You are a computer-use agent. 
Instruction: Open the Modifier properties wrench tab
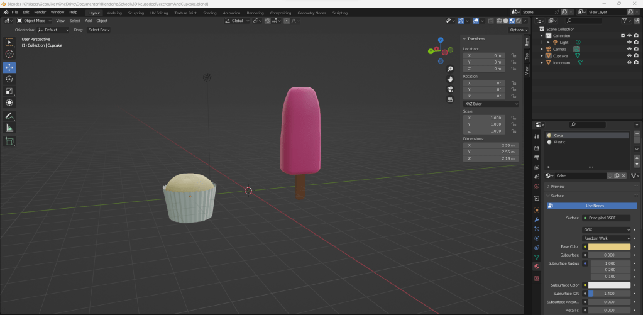point(536,219)
